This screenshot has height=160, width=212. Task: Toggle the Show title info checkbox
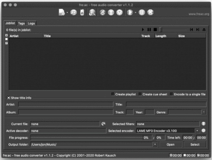coord(8,98)
